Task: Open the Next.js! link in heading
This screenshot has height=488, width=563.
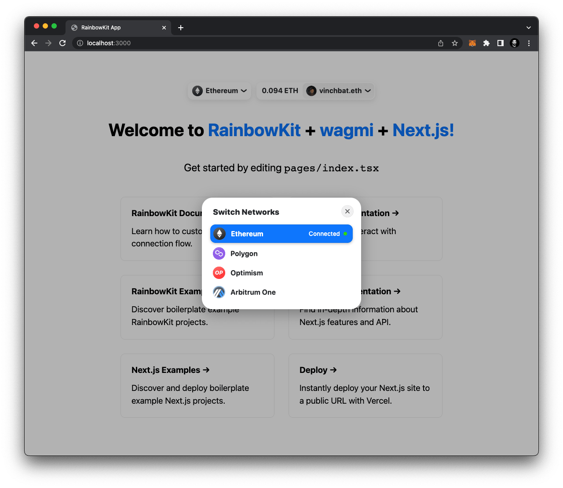Action: click(x=423, y=130)
